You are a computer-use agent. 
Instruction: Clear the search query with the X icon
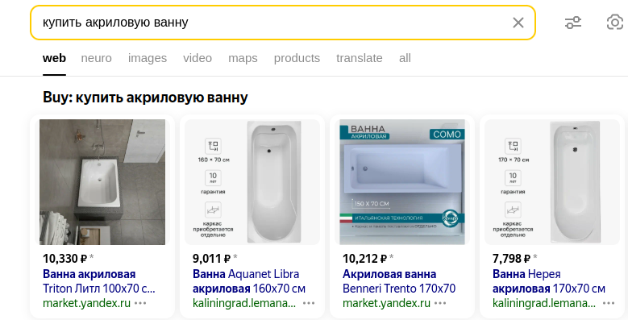518,23
